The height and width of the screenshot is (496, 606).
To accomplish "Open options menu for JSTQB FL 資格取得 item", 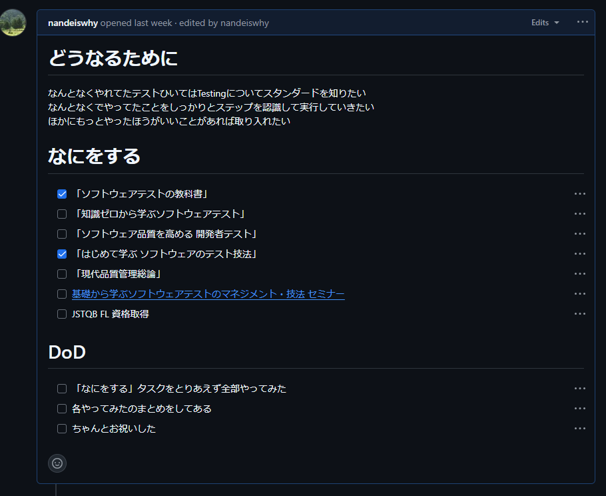I will click(x=580, y=313).
